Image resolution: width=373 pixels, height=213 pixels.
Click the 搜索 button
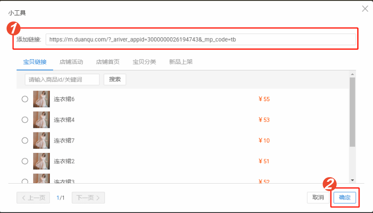tap(115, 79)
